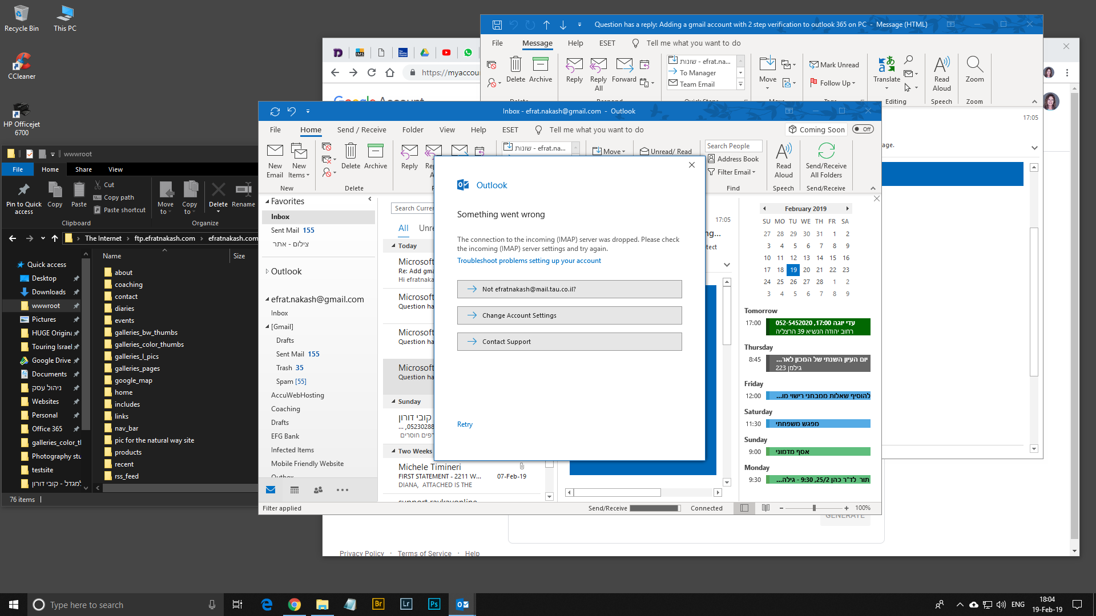Click Move icon in Message window
This screenshot has height=616, width=1096.
coord(767,73)
